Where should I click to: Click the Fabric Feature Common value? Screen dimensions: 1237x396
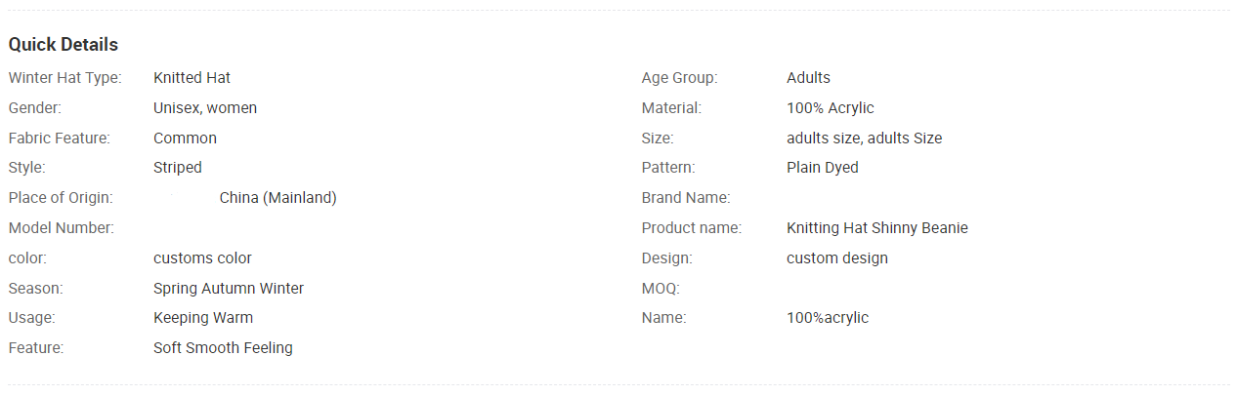[185, 139]
